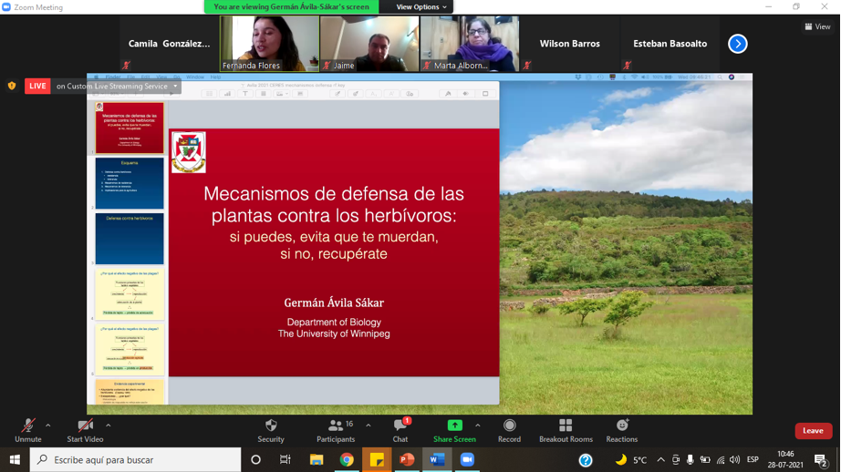Open audio options arrow beside Unmute
841x472 pixels.
[47, 426]
